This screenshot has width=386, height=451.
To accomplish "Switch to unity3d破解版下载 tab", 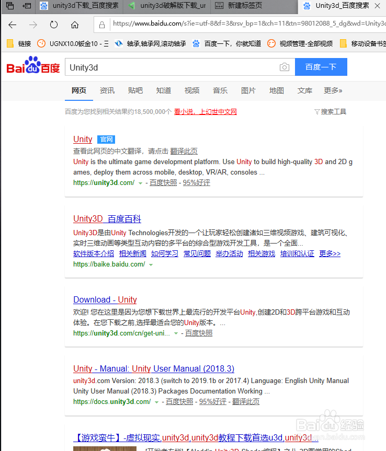I will click(x=167, y=5).
